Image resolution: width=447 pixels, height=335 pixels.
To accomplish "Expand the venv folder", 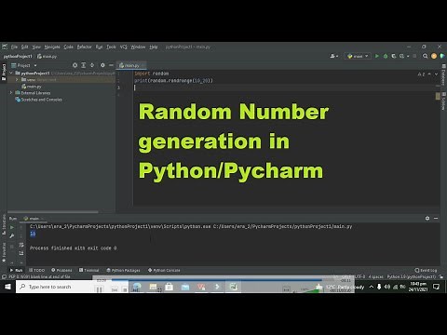I will (17, 80).
